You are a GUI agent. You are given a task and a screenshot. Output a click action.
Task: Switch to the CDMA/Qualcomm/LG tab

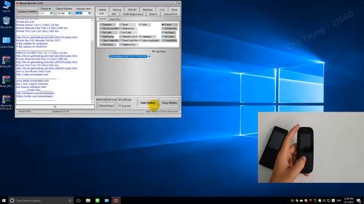[x=133, y=14]
